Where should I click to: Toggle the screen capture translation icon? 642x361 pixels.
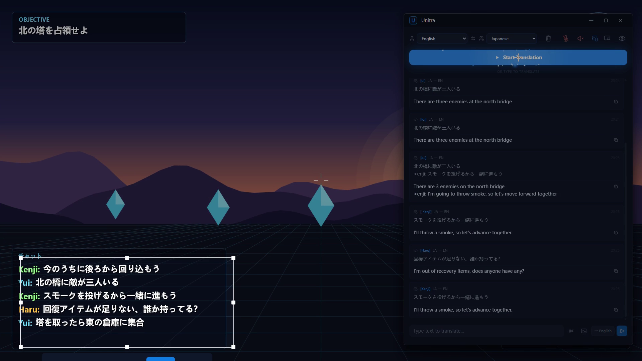click(595, 38)
